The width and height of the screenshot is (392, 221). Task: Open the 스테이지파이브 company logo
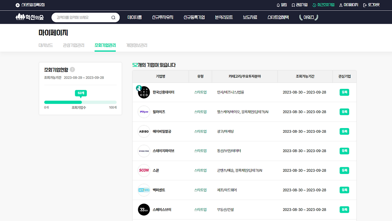[x=144, y=151]
